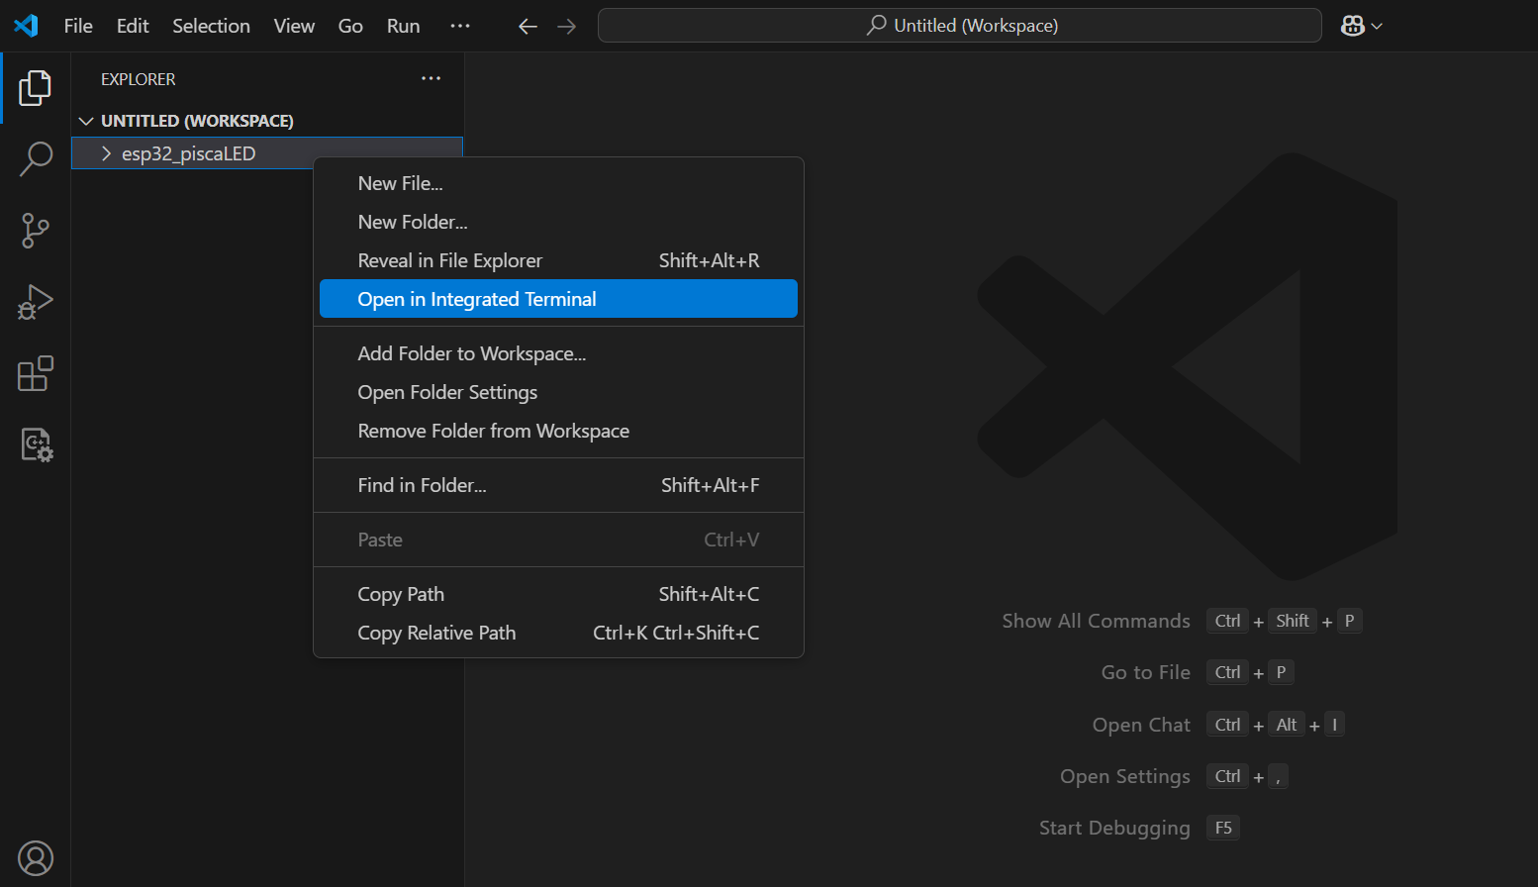The image size is (1538, 887).
Task: Click the VS Code logo in the title bar
Action: tap(27, 26)
